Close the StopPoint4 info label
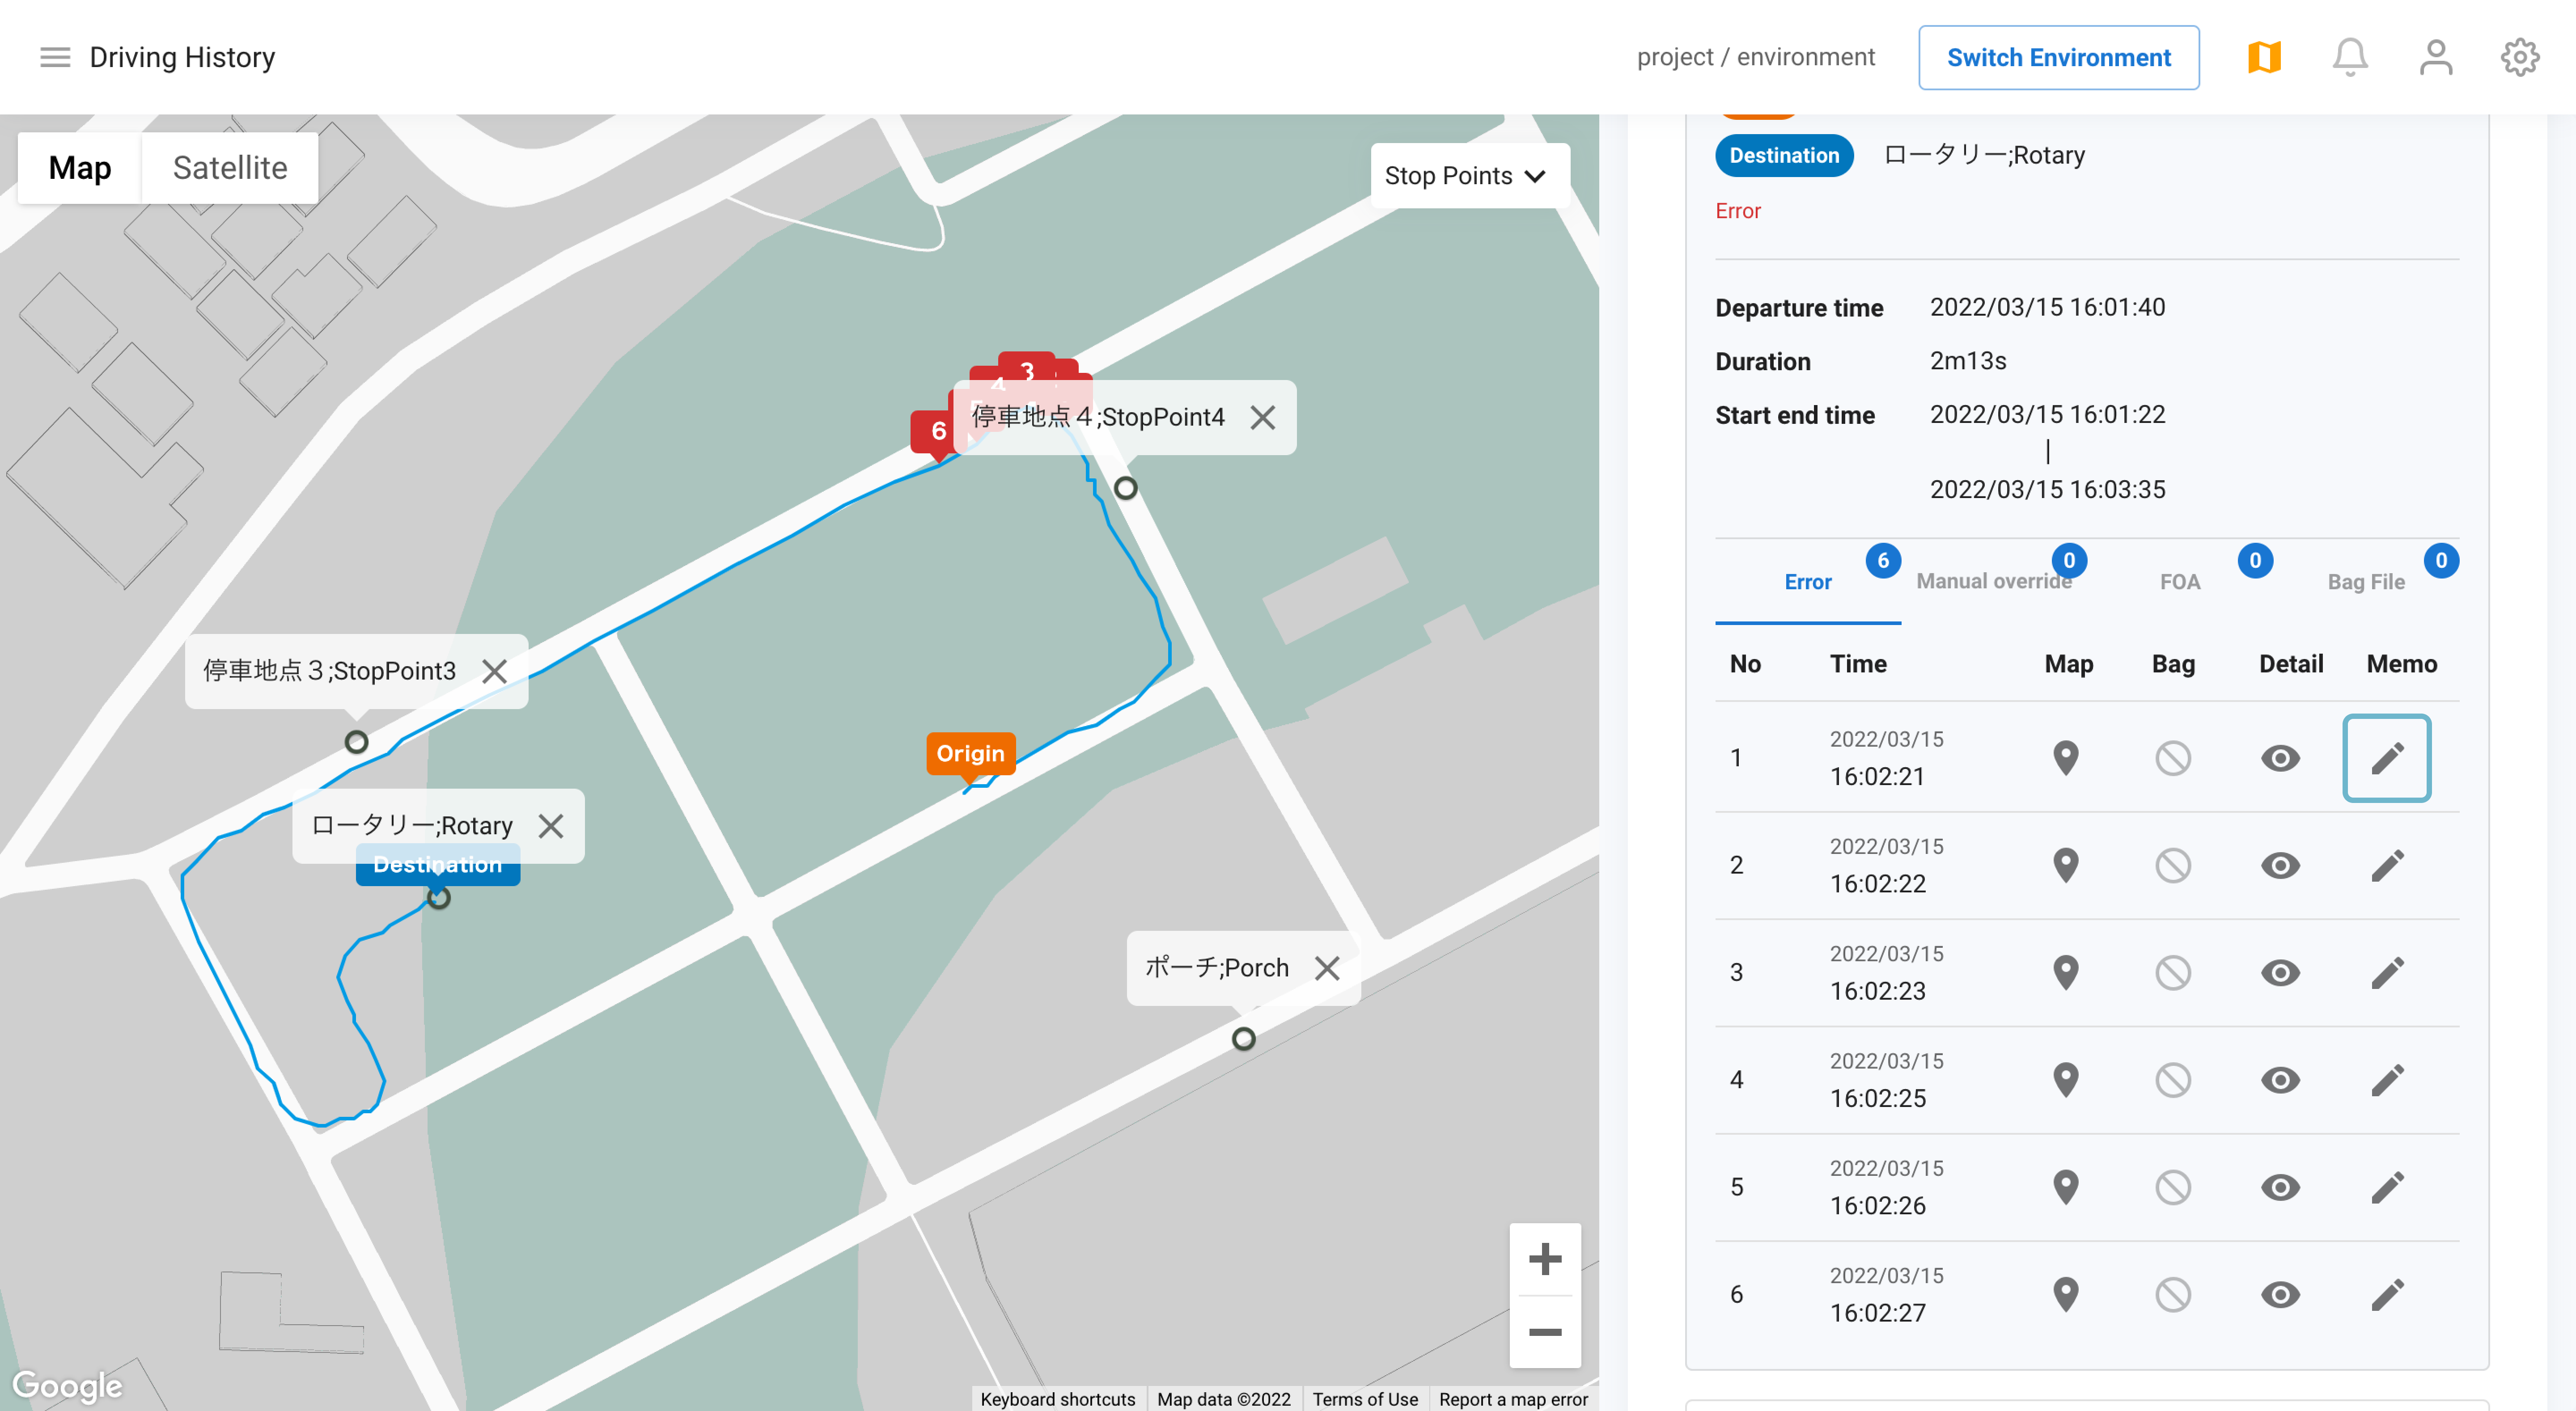Viewport: 2576px width, 1411px height. click(x=1262, y=417)
